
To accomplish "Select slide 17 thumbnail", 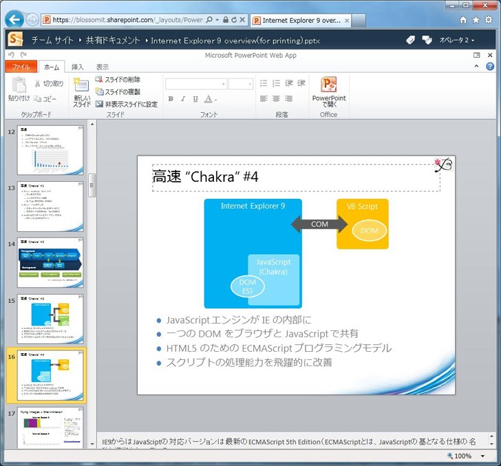I will [50, 427].
